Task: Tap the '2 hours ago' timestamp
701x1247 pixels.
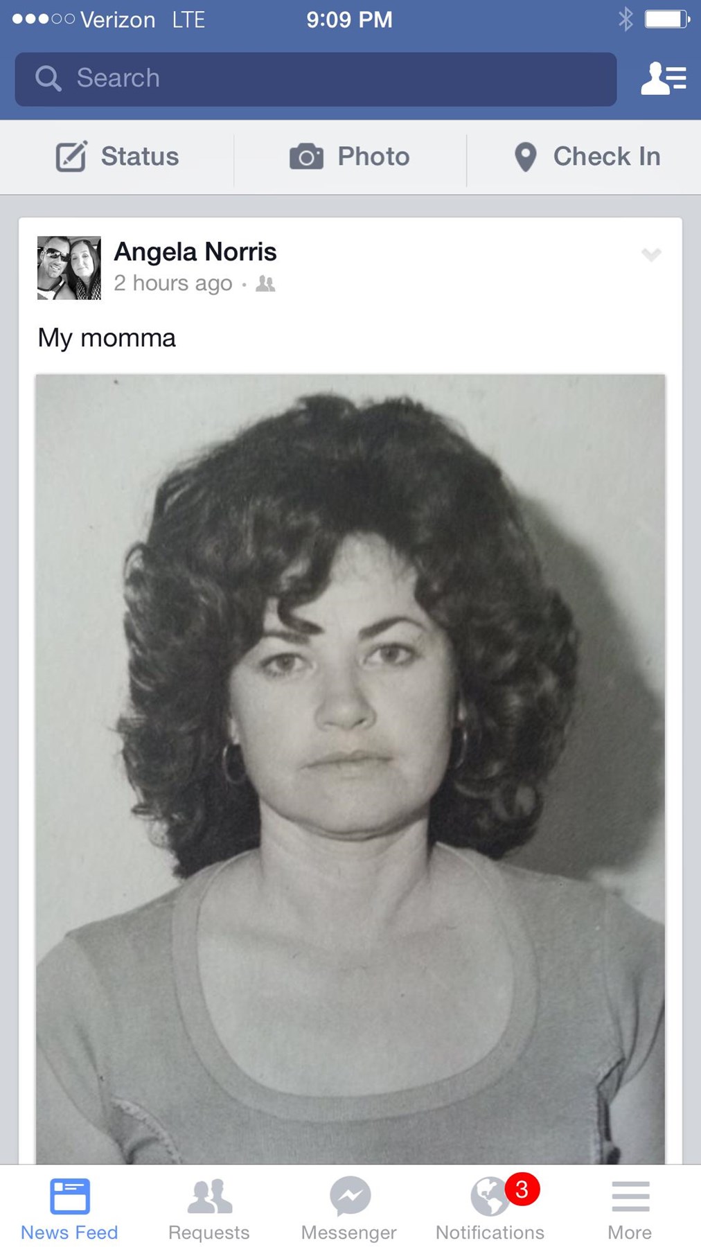Action: click(x=173, y=283)
